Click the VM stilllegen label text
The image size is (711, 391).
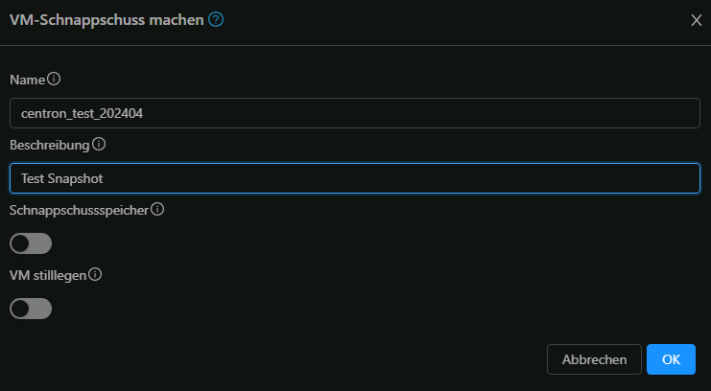pyautogui.click(x=47, y=274)
